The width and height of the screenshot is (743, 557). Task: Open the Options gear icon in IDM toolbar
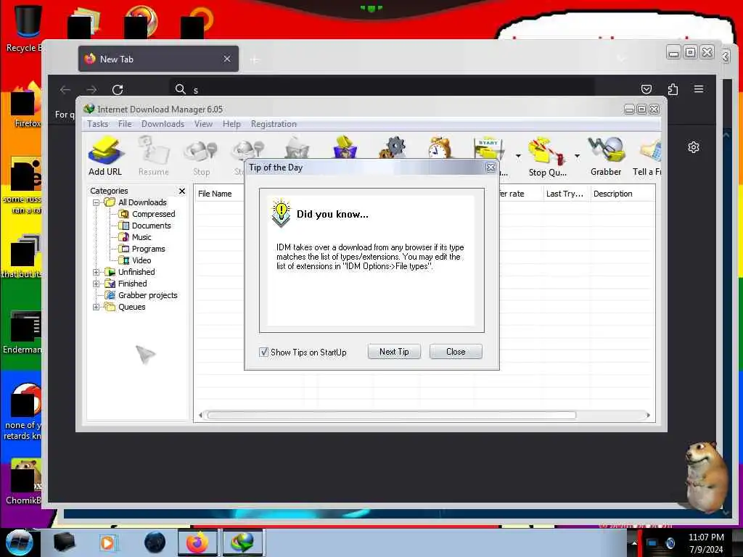[x=393, y=147]
